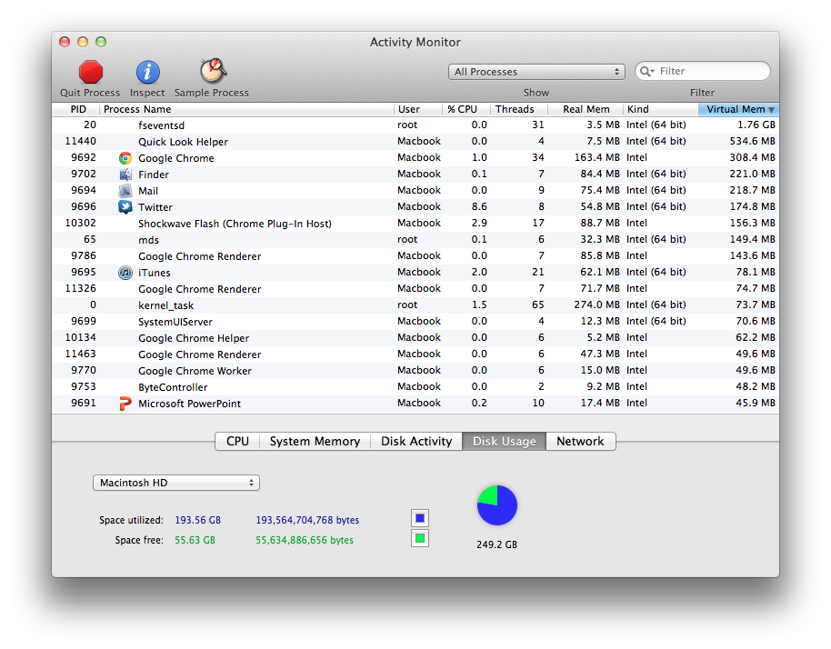Switch to the System Memory tab

click(x=315, y=442)
